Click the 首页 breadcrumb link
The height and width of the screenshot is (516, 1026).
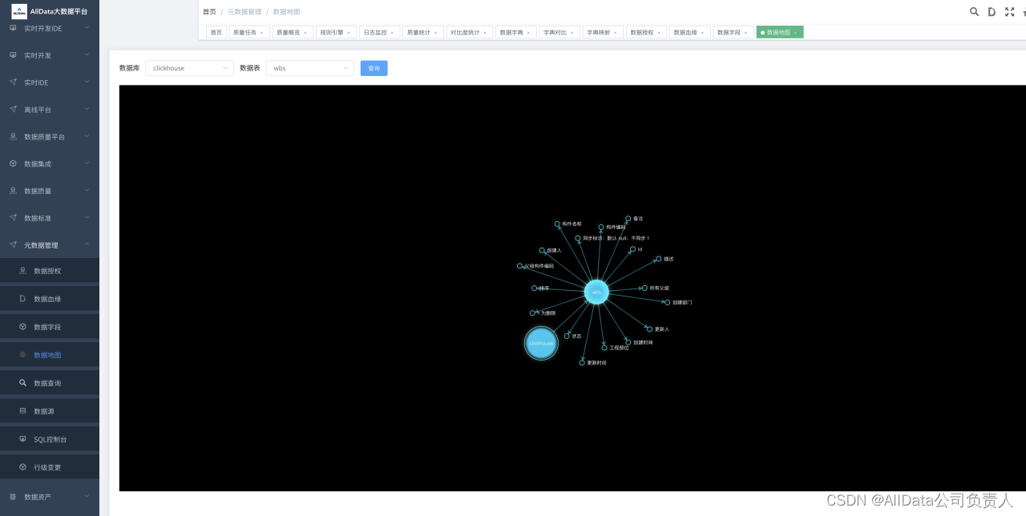pos(209,12)
